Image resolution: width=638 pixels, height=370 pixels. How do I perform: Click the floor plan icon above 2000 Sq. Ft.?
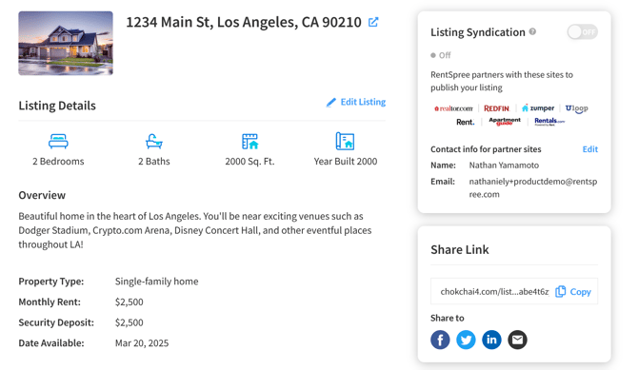coord(249,142)
